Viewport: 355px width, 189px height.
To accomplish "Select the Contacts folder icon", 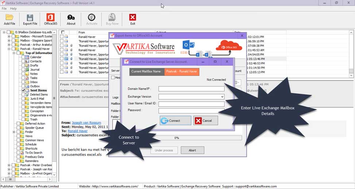I will click(27, 61).
